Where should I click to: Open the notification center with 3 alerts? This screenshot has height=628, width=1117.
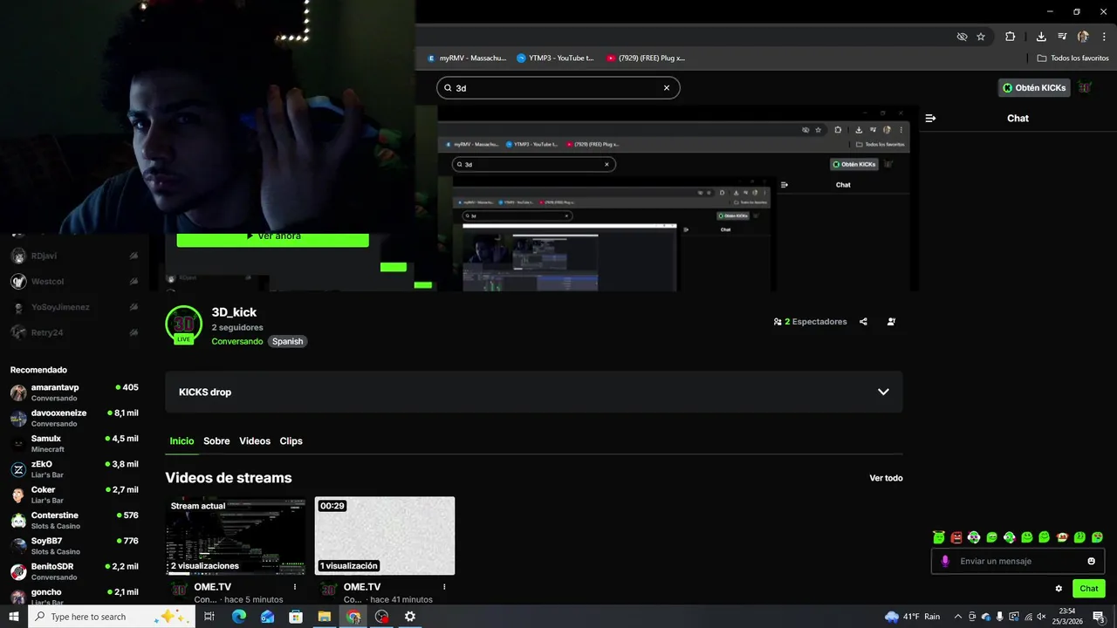click(1100, 617)
